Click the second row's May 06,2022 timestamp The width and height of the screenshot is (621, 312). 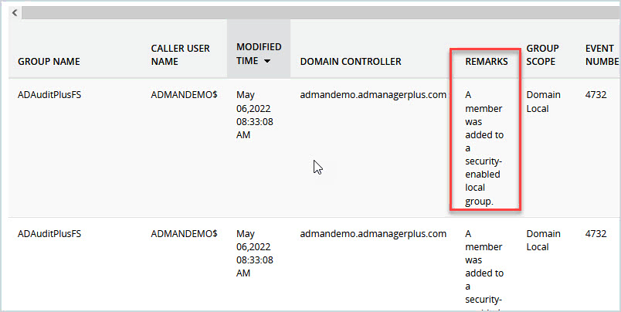point(255,253)
